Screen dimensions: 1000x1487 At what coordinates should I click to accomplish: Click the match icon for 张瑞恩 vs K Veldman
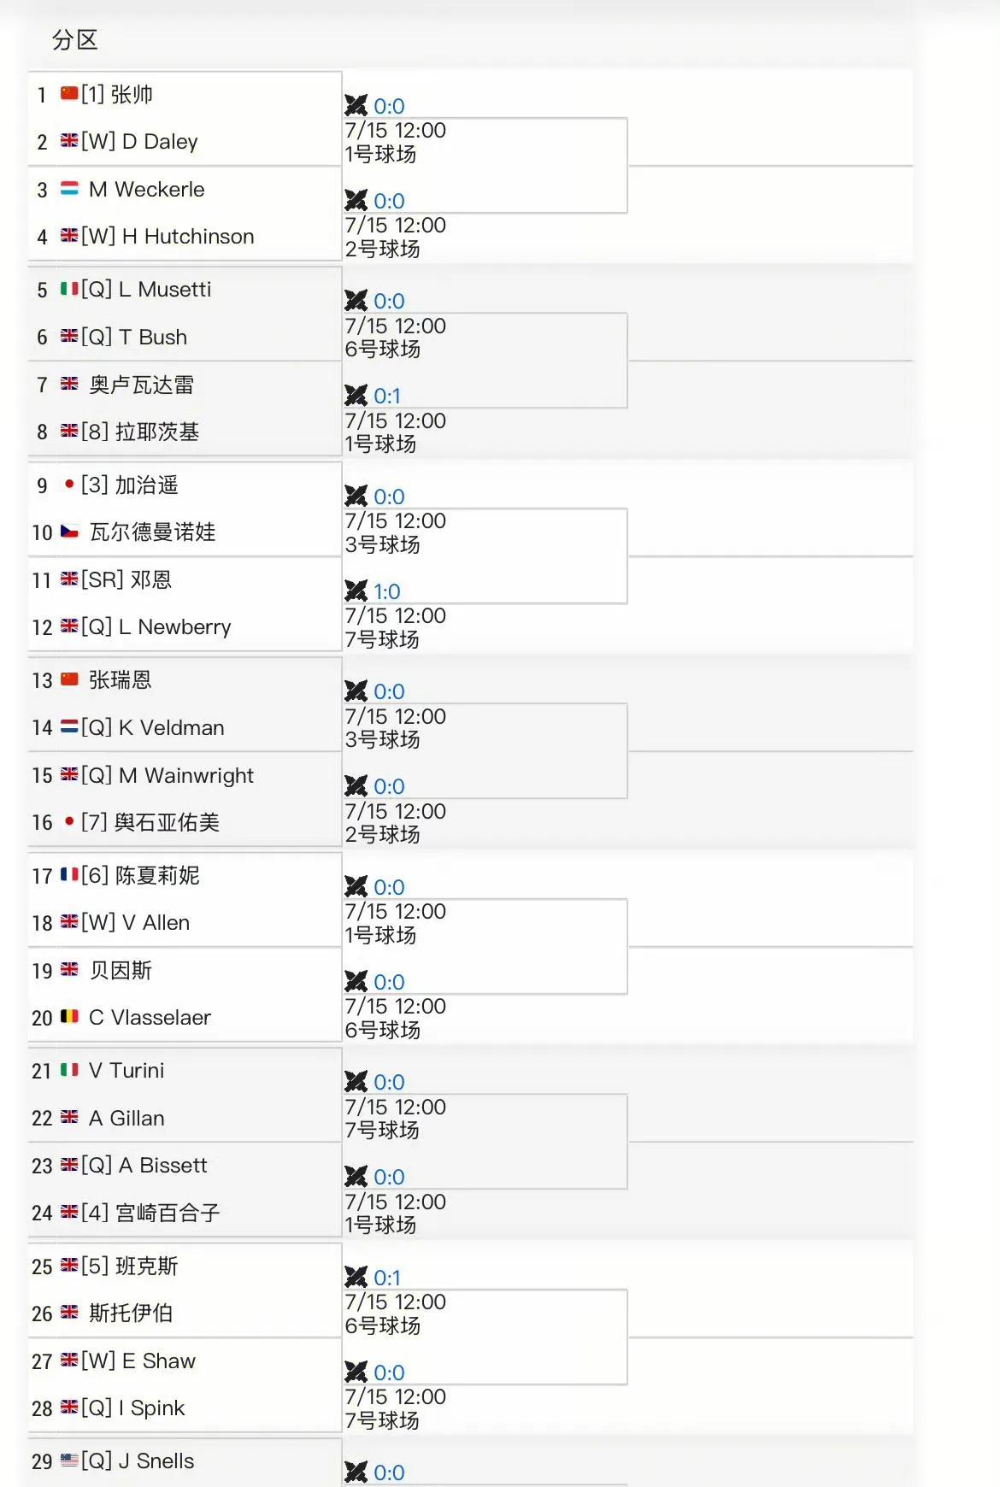click(356, 691)
